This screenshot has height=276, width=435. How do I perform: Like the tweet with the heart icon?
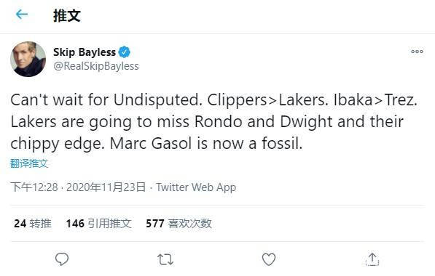[269, 259]
